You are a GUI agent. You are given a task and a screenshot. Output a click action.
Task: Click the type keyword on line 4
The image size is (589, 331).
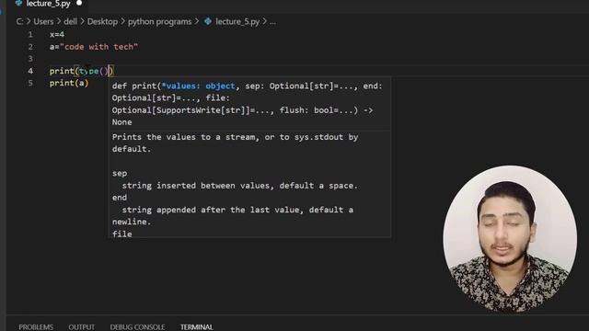coord(88,71)
